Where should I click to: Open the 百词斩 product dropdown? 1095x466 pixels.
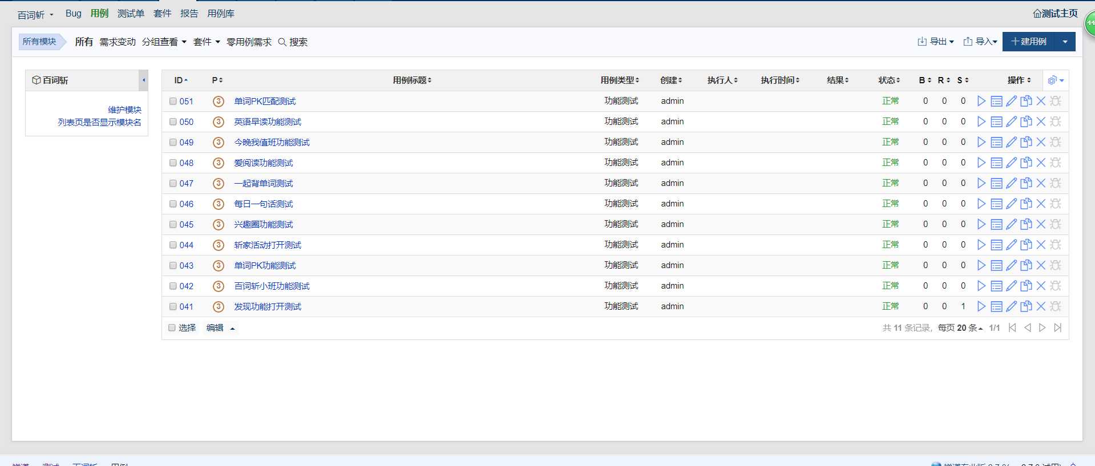[35, 15]
